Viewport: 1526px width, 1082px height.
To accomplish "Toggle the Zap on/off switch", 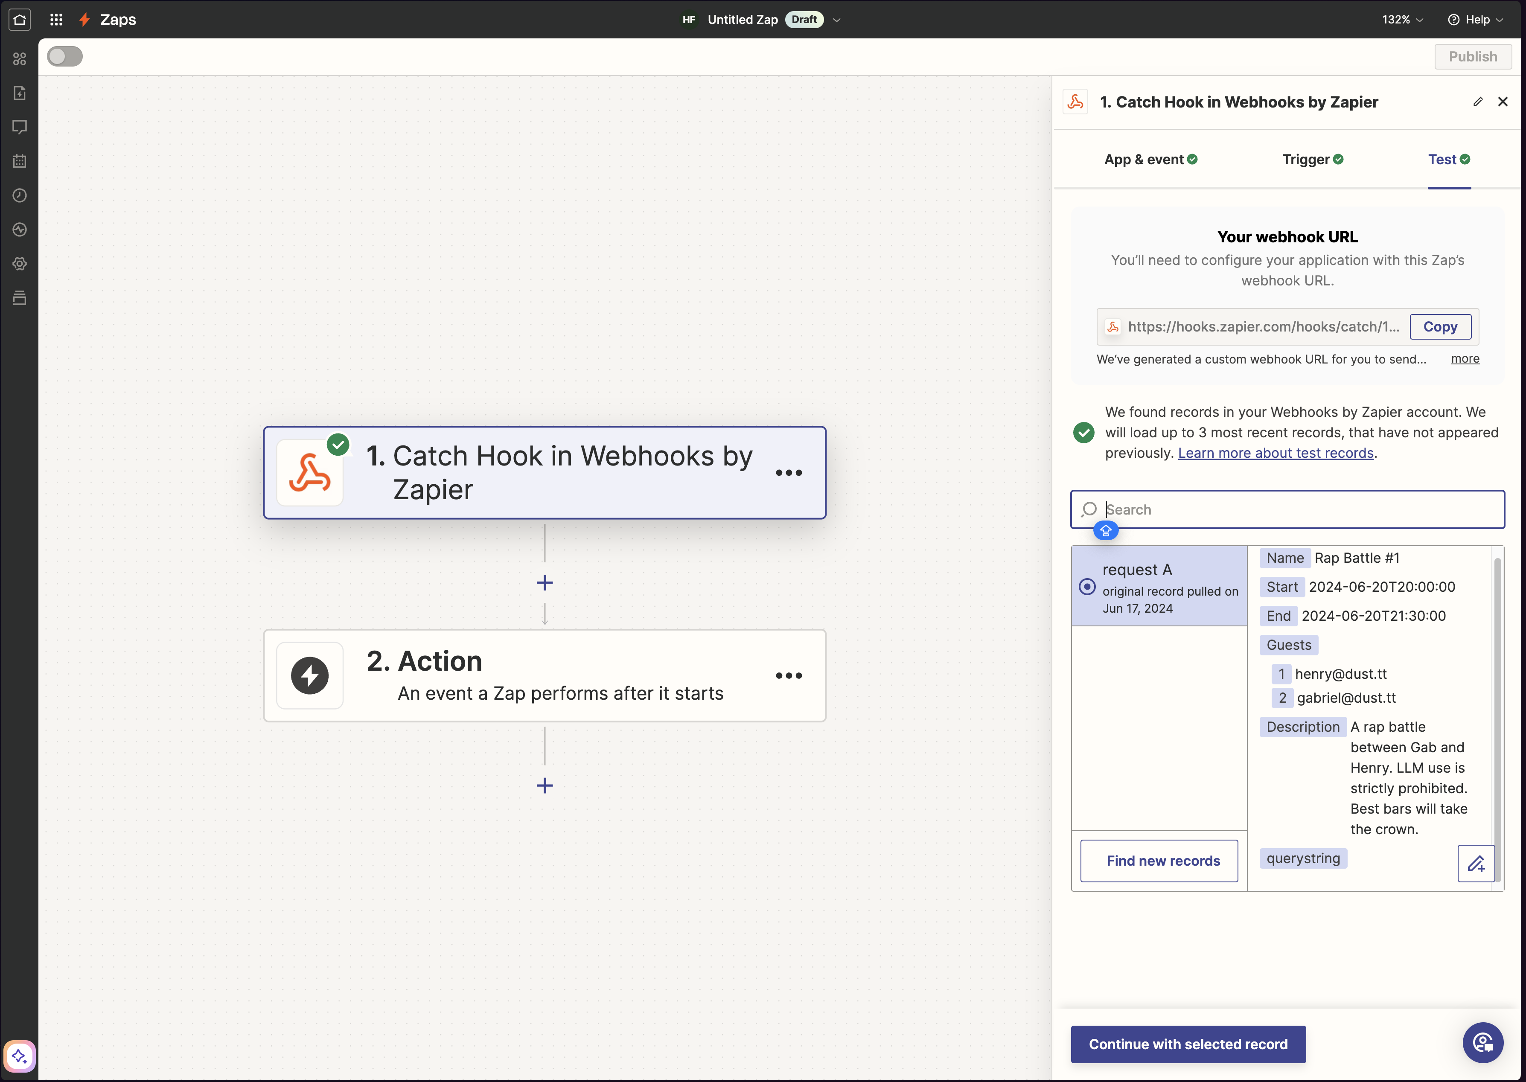I will tap(64, 56).
